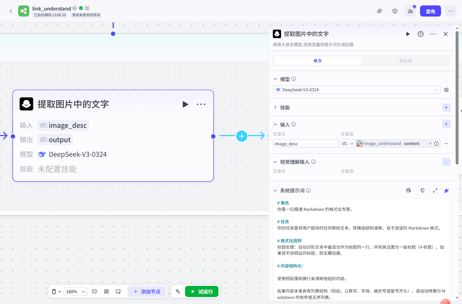
Task: Add an input variable with plus
Action: coord(446,124)
